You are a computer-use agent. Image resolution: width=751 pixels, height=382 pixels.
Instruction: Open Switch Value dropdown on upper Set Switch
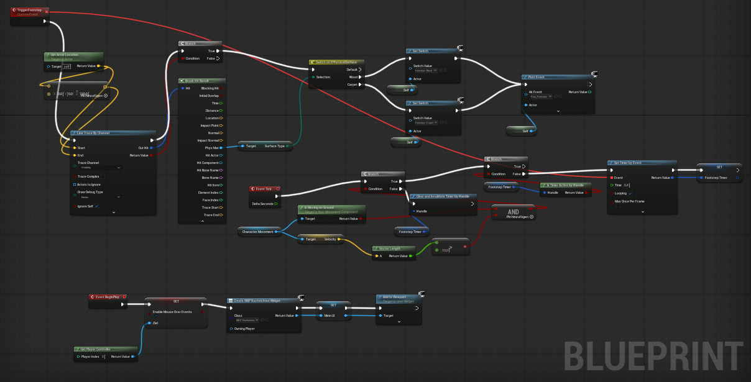426,71
